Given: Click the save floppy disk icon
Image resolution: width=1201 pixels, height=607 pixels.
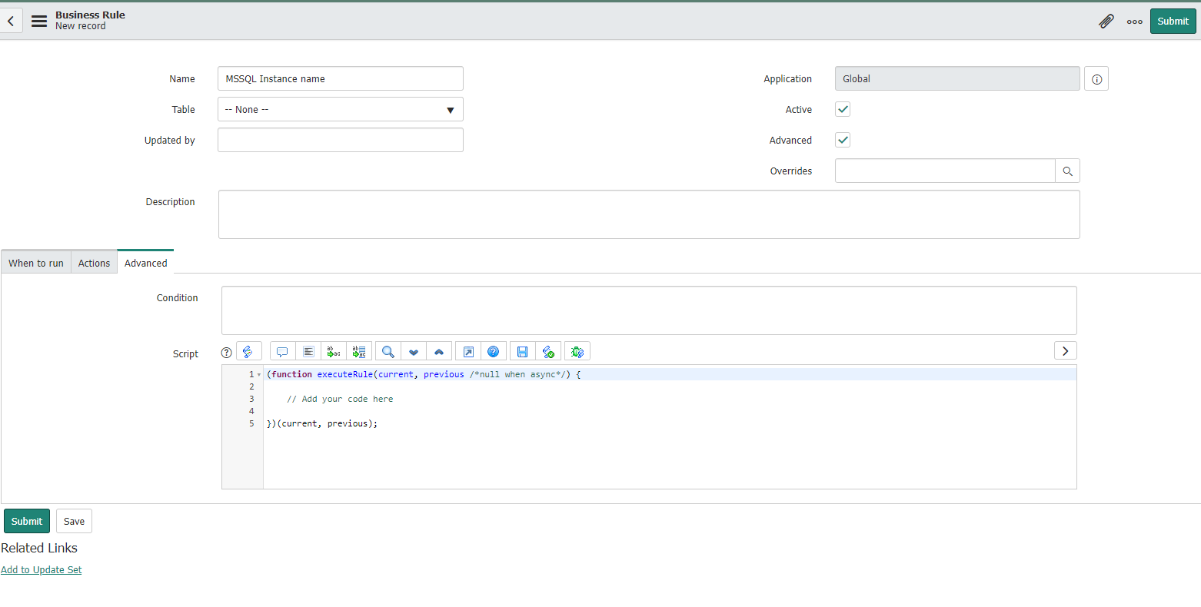Looking at the screenshot, I should (523, 352).
